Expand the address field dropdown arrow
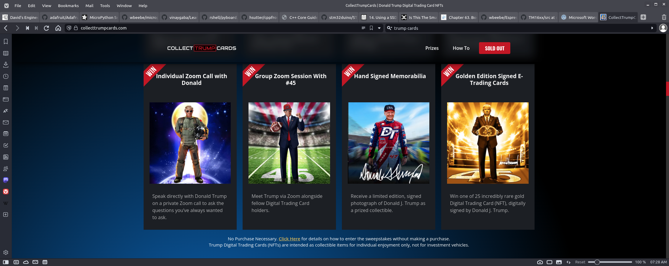Image resolution: width=669 pixels, height=266 pixels. (379, 28)
